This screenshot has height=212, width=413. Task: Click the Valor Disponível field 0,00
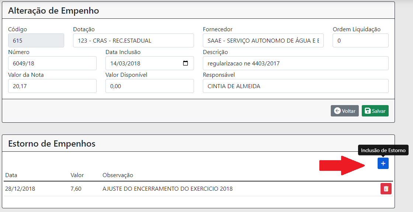coord(150,86)
